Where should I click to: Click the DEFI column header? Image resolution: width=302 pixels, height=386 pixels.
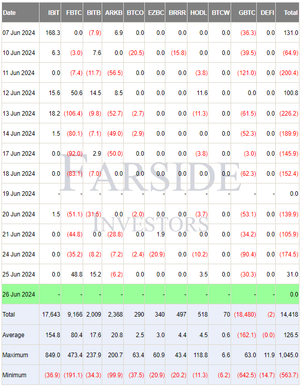(266, 12)
